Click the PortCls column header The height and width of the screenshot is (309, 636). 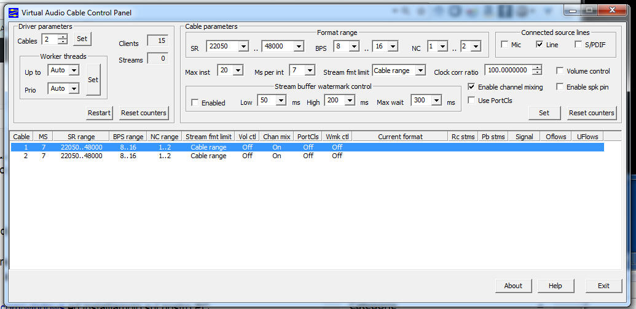coord(308,137)
